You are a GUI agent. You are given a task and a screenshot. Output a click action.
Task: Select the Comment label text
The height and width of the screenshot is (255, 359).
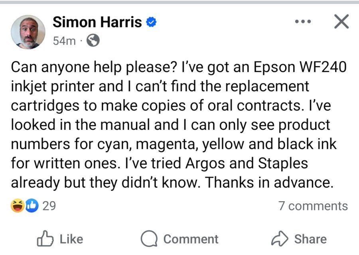[x=191, y=239]
